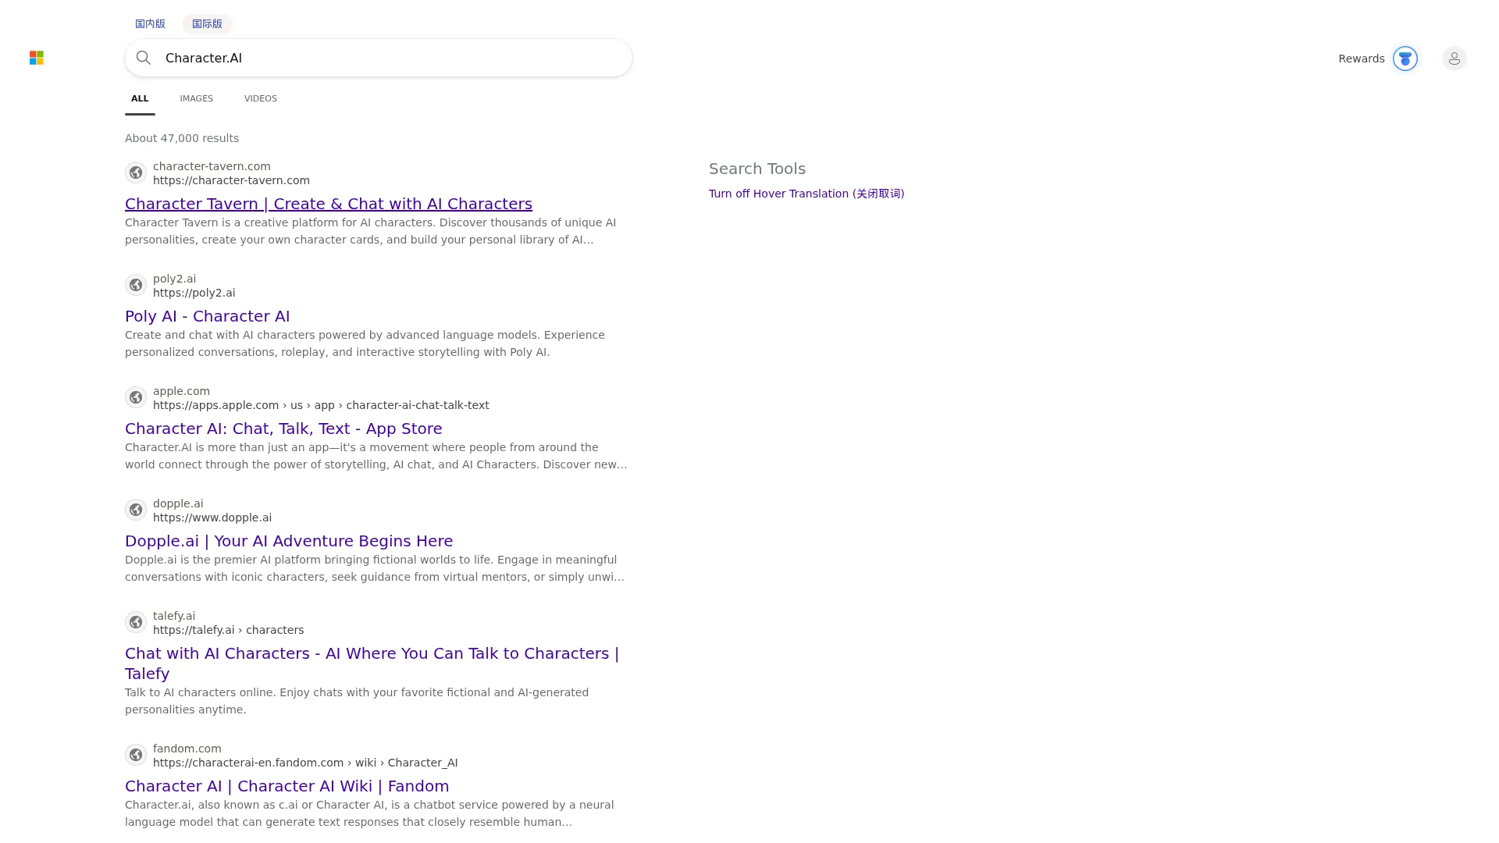Click the App Store result description snippet

tap(376, 456)
